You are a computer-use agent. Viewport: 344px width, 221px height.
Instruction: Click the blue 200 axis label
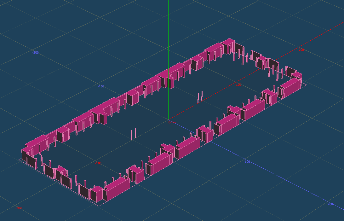(330, 204)
